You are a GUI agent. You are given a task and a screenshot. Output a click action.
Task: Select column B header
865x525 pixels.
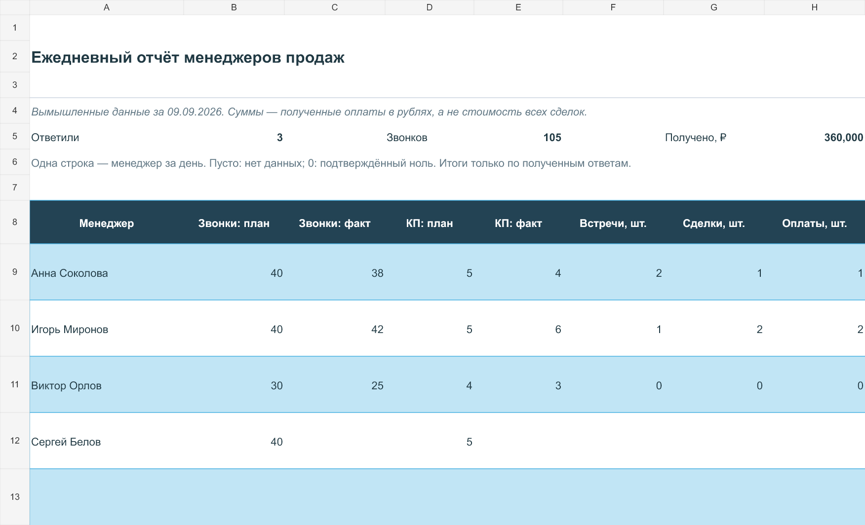(234, 7)
